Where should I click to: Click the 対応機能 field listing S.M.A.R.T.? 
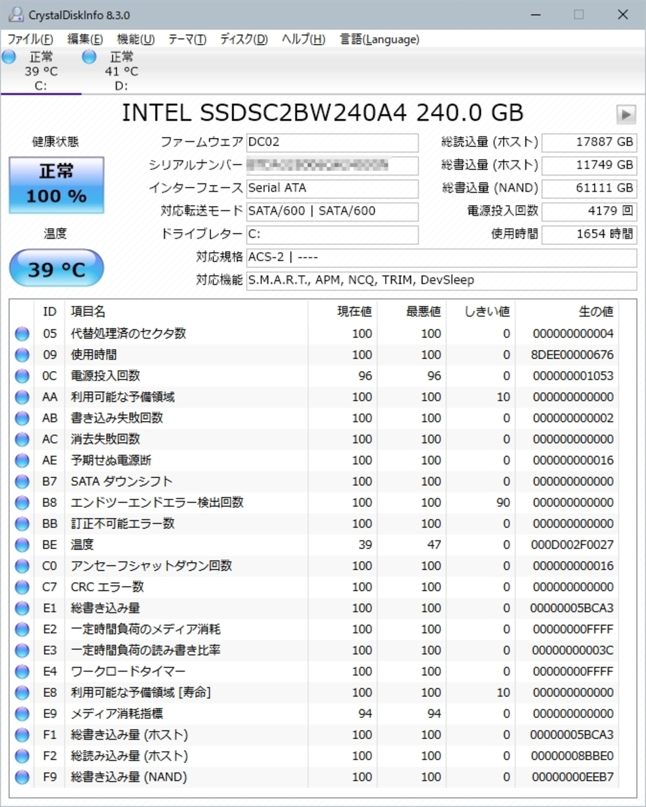[442, 280]
